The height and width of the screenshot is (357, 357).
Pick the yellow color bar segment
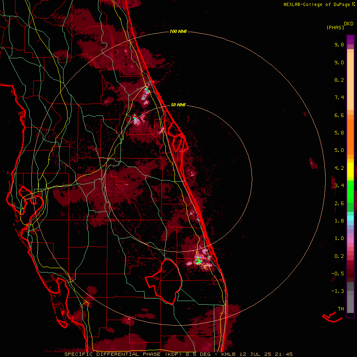350,170
